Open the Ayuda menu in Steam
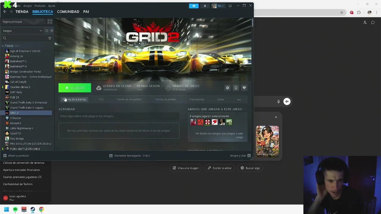381x214 pixels. click(52, 6)
